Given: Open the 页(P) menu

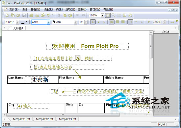Looking at the screenshot, I should (x=59, y=10).
